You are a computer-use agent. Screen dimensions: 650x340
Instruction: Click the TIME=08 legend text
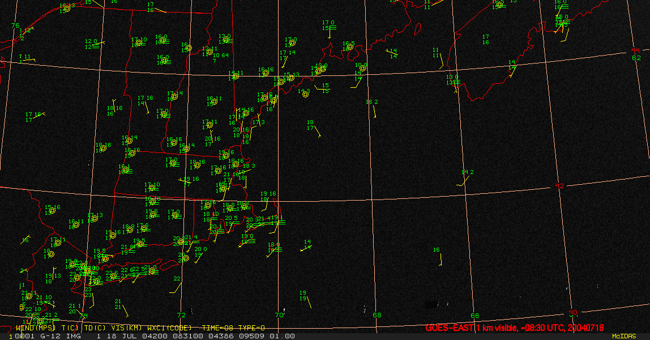(x=217, y=328)
